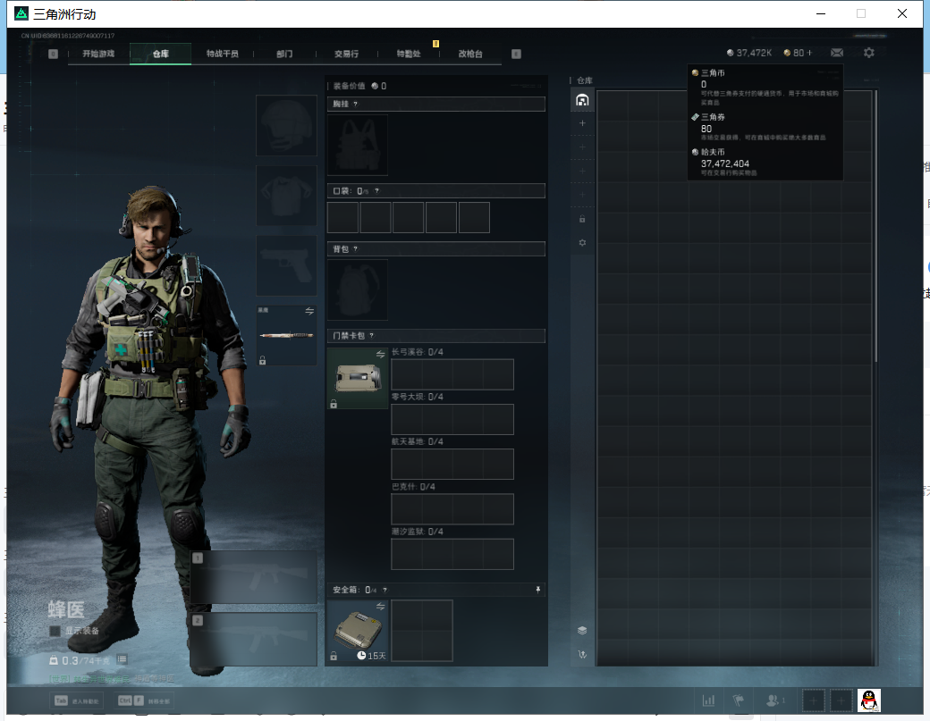Open the mail envelope icon

tap(836, 53)
